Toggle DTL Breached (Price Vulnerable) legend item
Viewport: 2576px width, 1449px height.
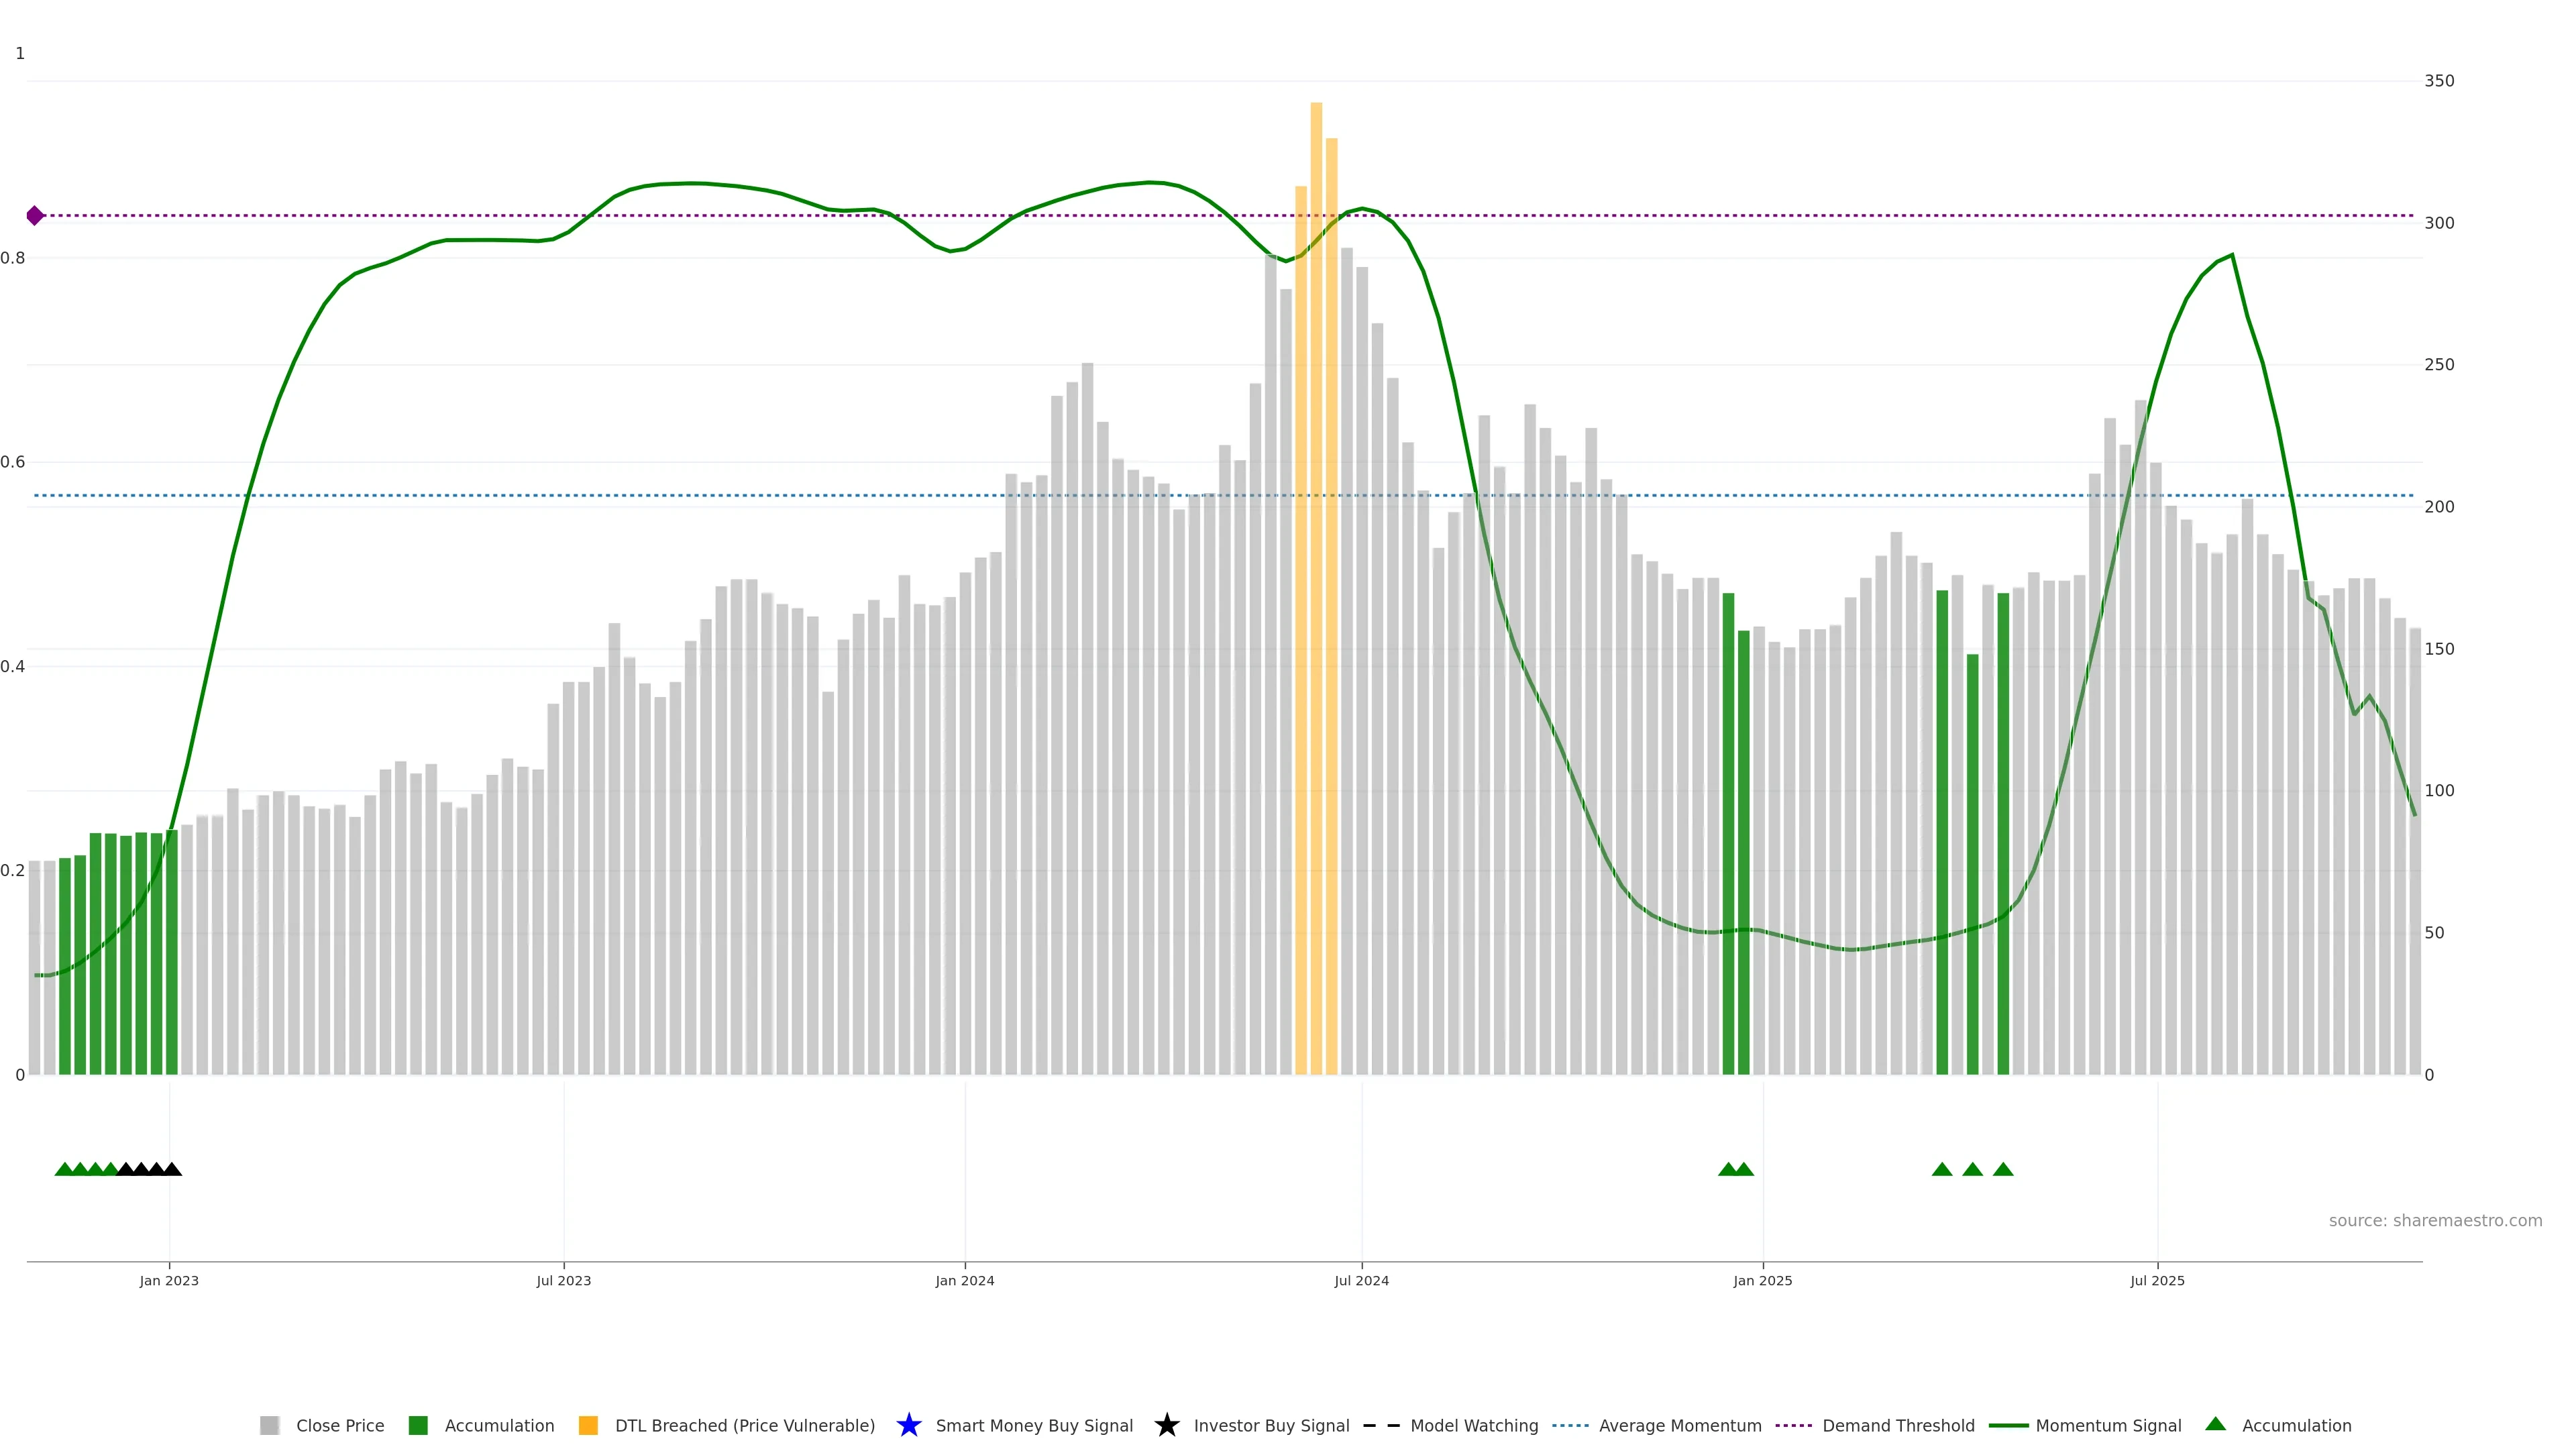(744, 1425)
